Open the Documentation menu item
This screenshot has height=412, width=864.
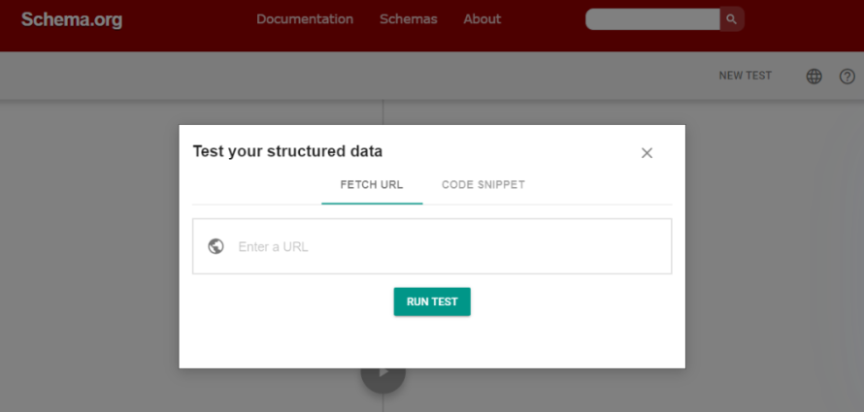pyautogui.click(x=305, y=19)
